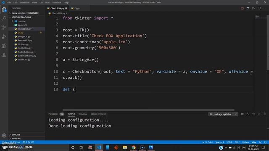Open File Explorer from the taskbar
Image resolution: width=269 pixels, height=151 pixels.
coord(125,147)
